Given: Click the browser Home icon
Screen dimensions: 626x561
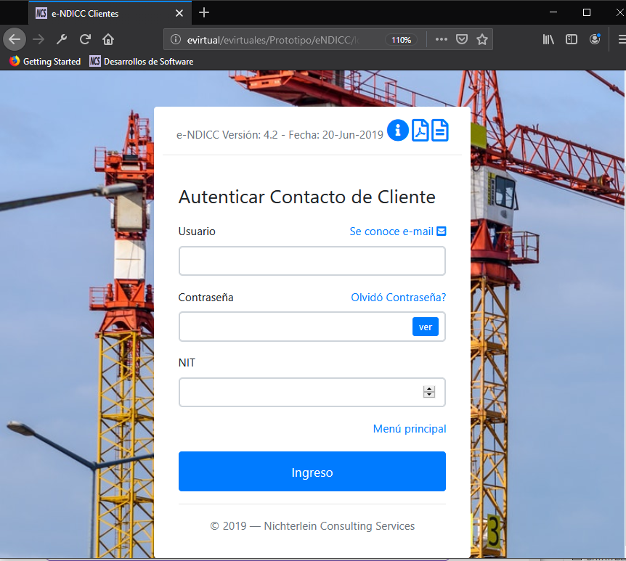Looking at the screenshot, I should pos(108,39).
